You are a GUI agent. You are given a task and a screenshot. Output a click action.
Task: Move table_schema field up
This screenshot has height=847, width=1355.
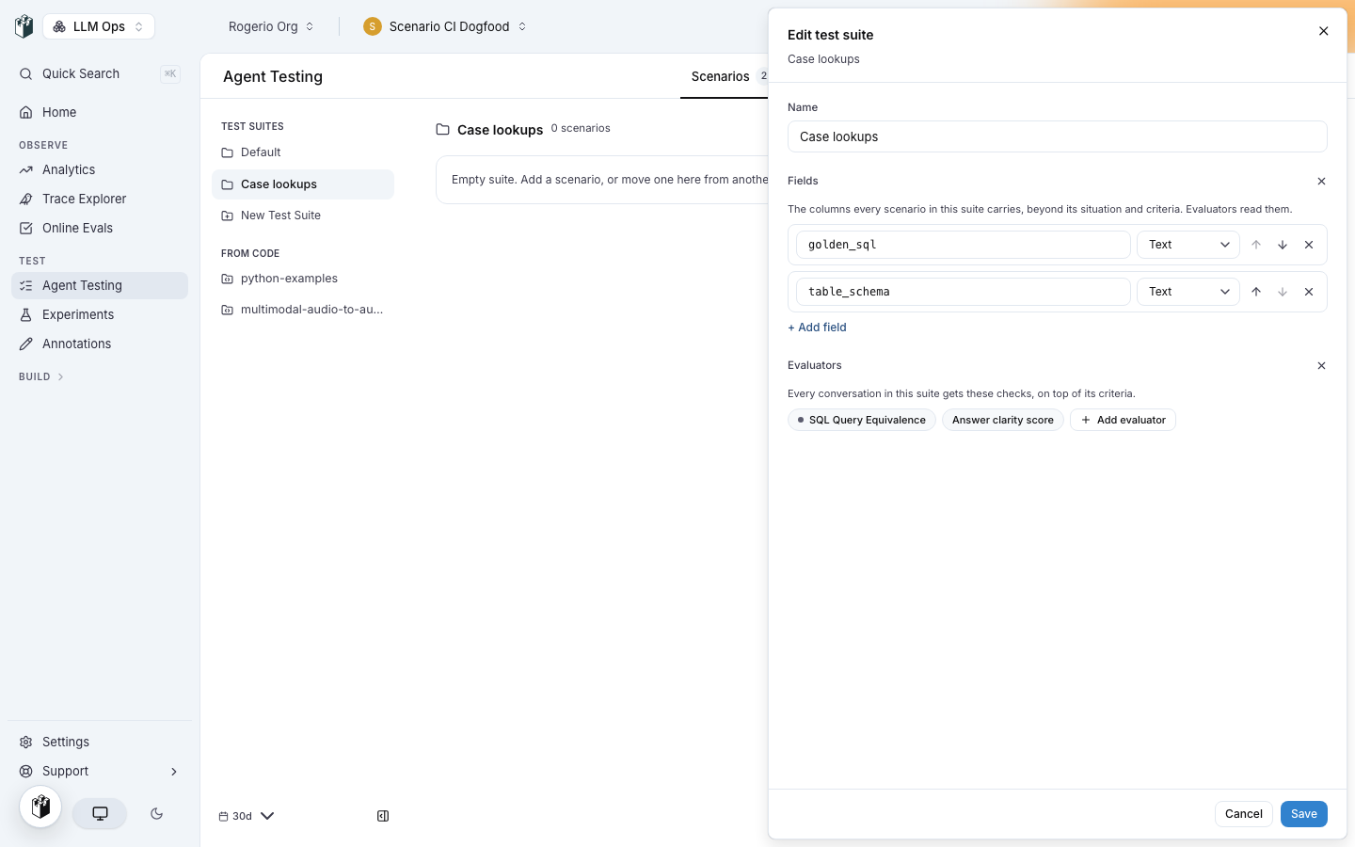(1255, 292)
